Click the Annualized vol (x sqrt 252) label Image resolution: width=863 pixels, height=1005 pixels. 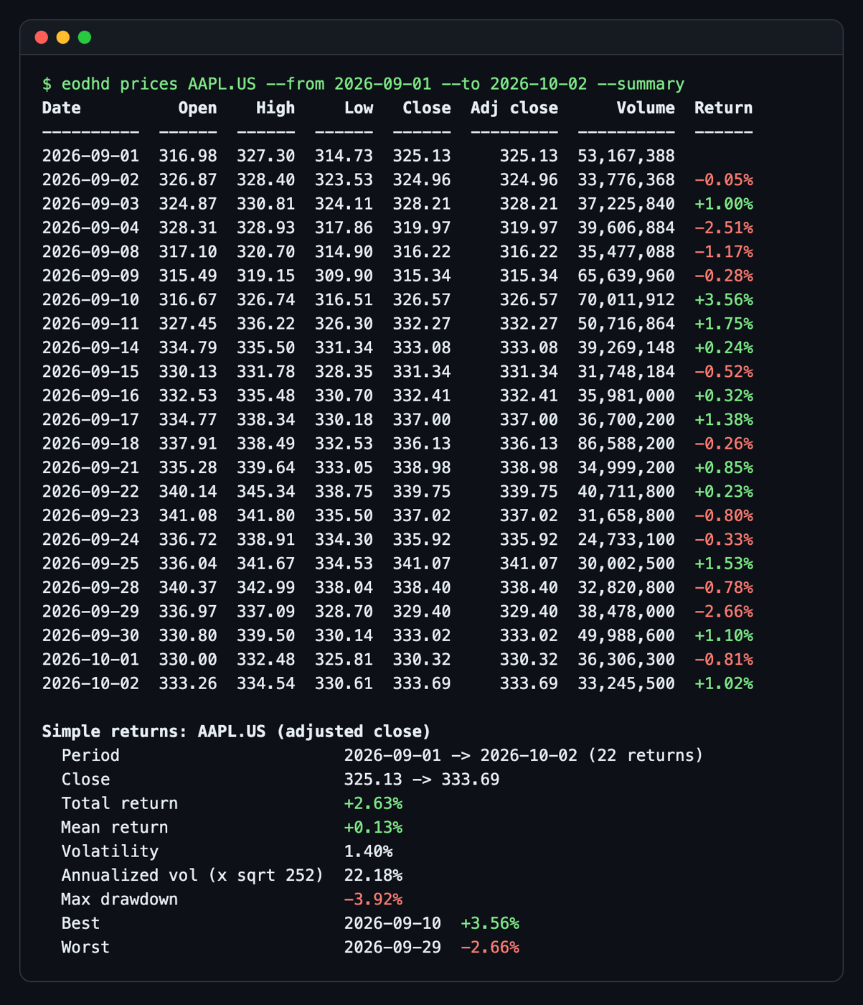pos(192,875)
